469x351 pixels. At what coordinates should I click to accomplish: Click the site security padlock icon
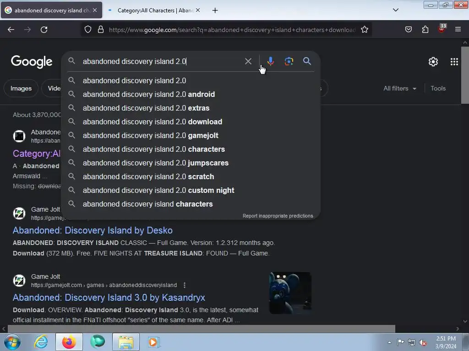101,30
